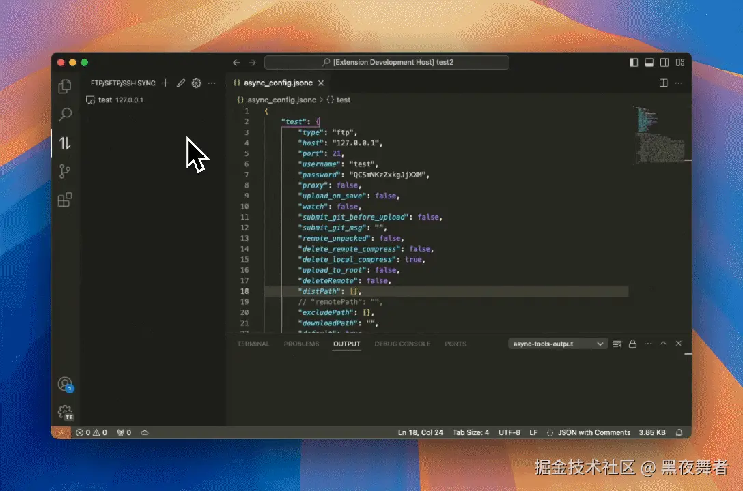
Task: Click the commented "remotePath" line
Action: point(340,302)
